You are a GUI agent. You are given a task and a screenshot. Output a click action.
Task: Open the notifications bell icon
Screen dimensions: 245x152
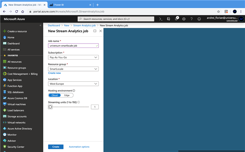click(x=176, y=19)
